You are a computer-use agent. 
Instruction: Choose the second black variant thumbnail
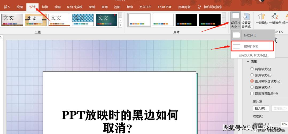click(x=210, y=20)
